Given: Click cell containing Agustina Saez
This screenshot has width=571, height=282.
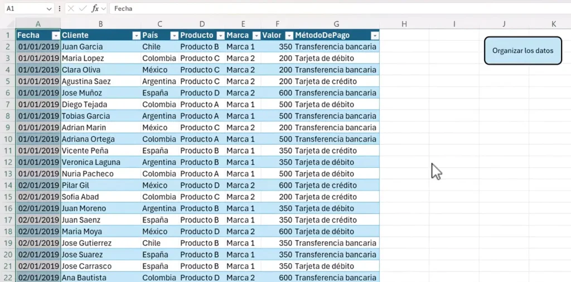Looking at the screenshot, I should (x=101, y=81).
